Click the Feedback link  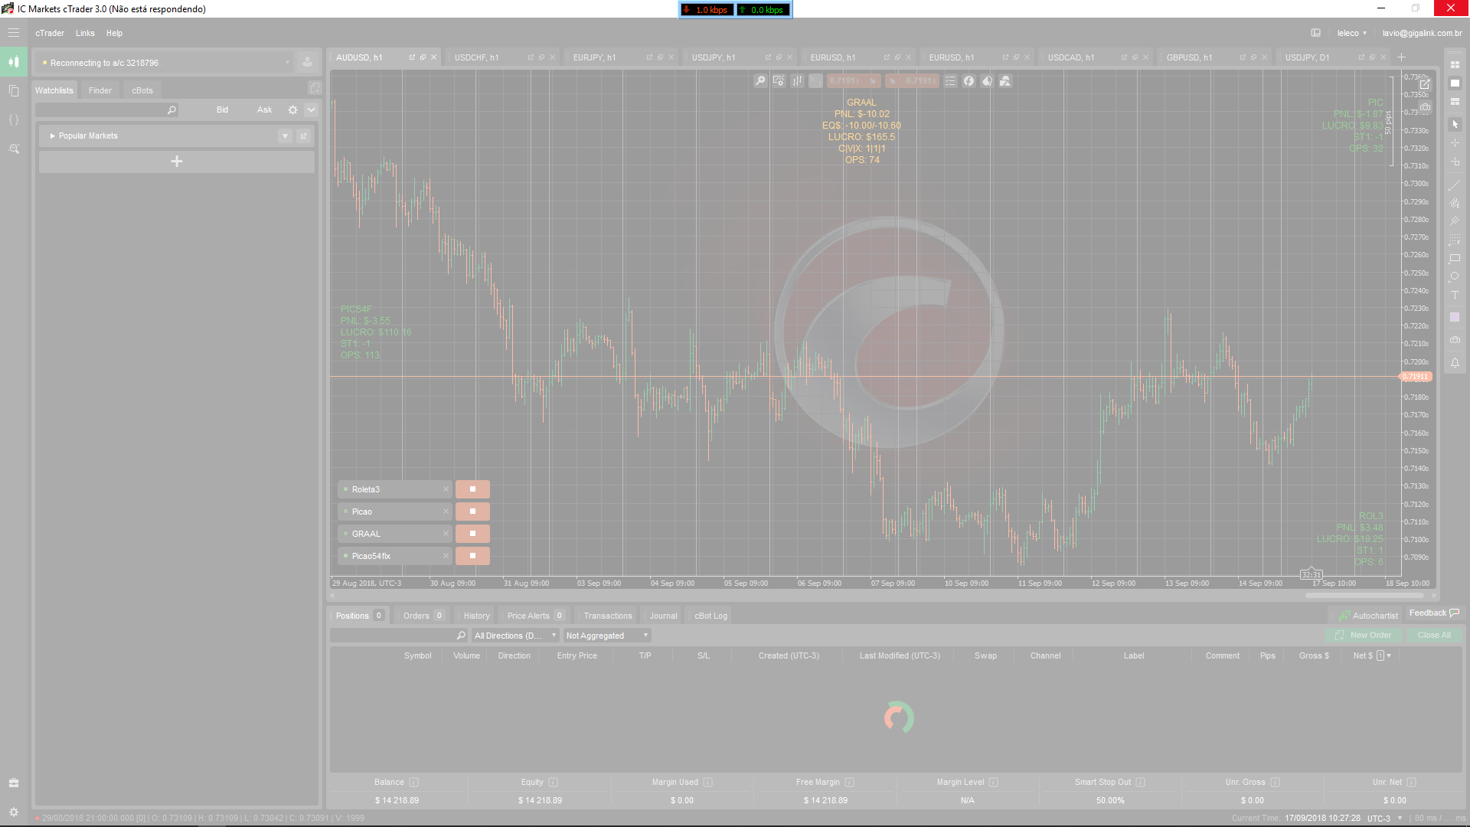click(1434, 613)
